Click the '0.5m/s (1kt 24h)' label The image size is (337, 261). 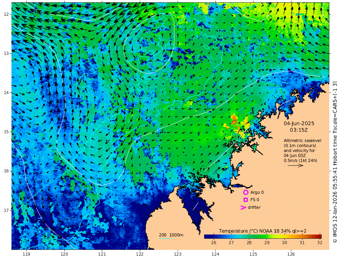301,160
